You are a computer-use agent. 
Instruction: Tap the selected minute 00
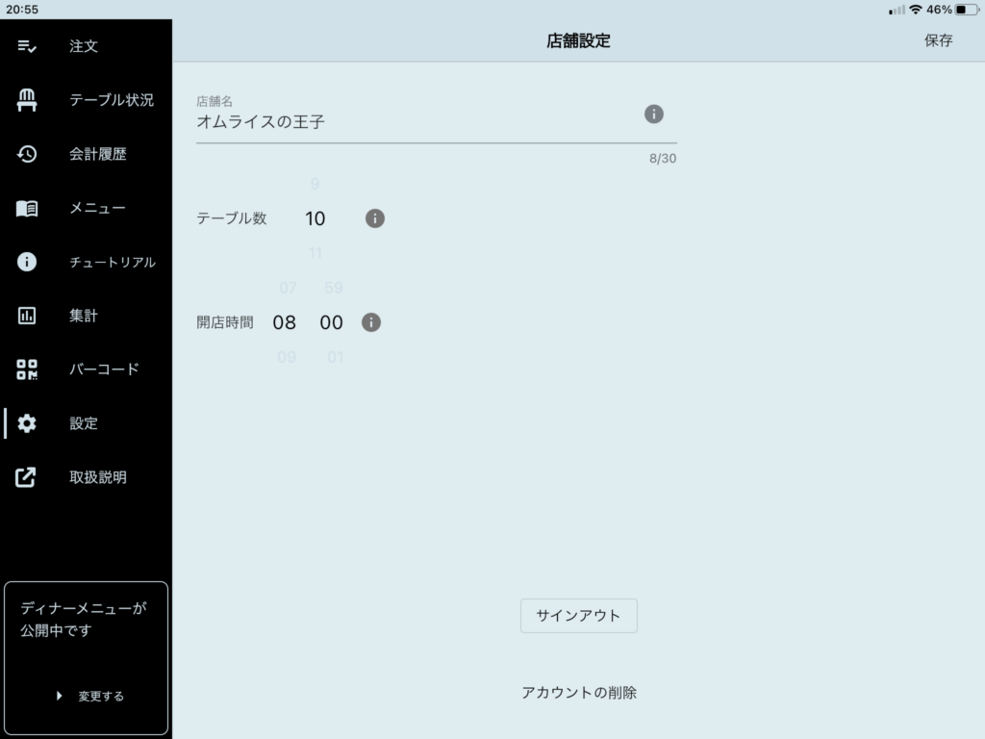tap(331, 322)
